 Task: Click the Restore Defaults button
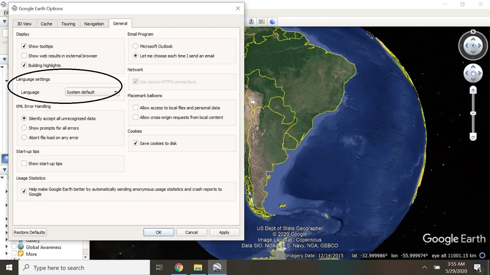click(x=29, y=232)
